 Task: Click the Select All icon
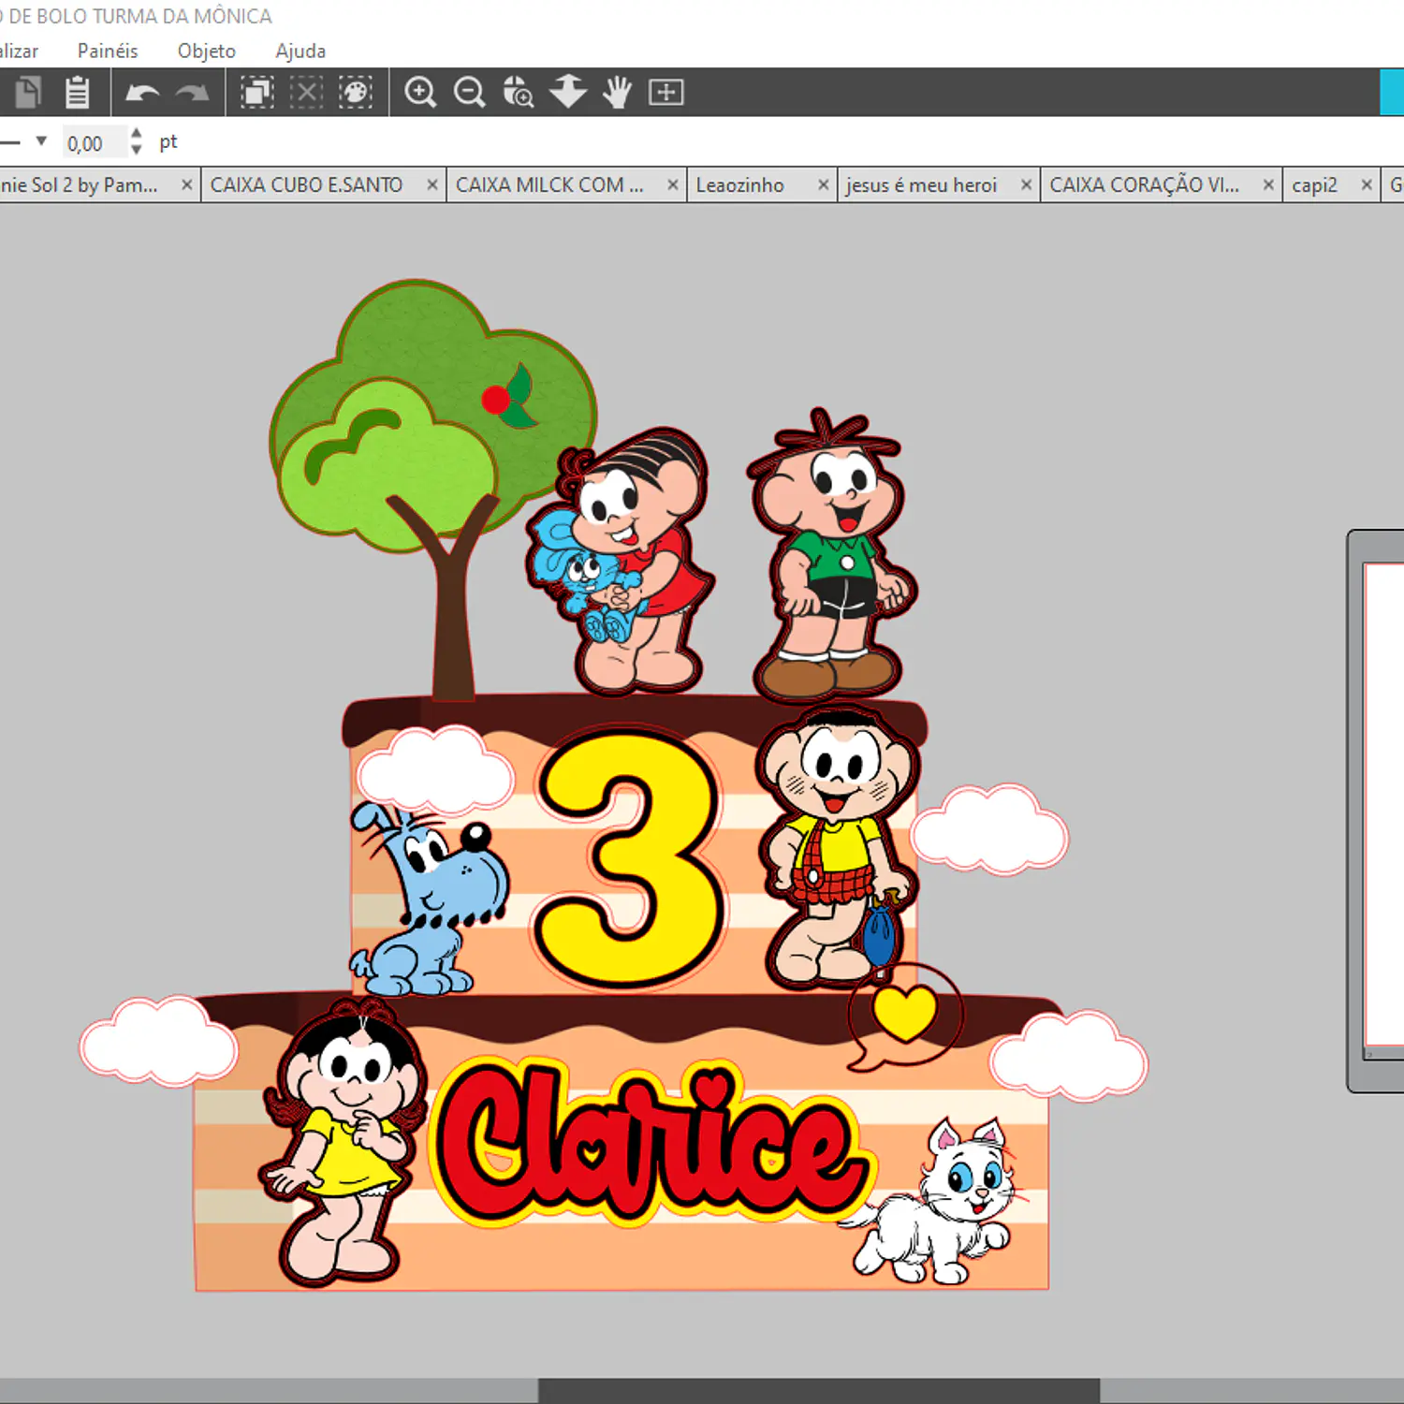257,92
